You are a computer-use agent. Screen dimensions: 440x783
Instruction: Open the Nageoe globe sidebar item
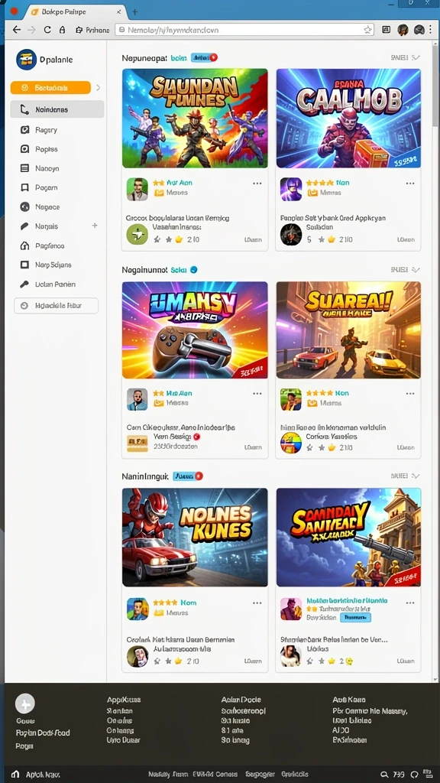(x=24, y=206)
